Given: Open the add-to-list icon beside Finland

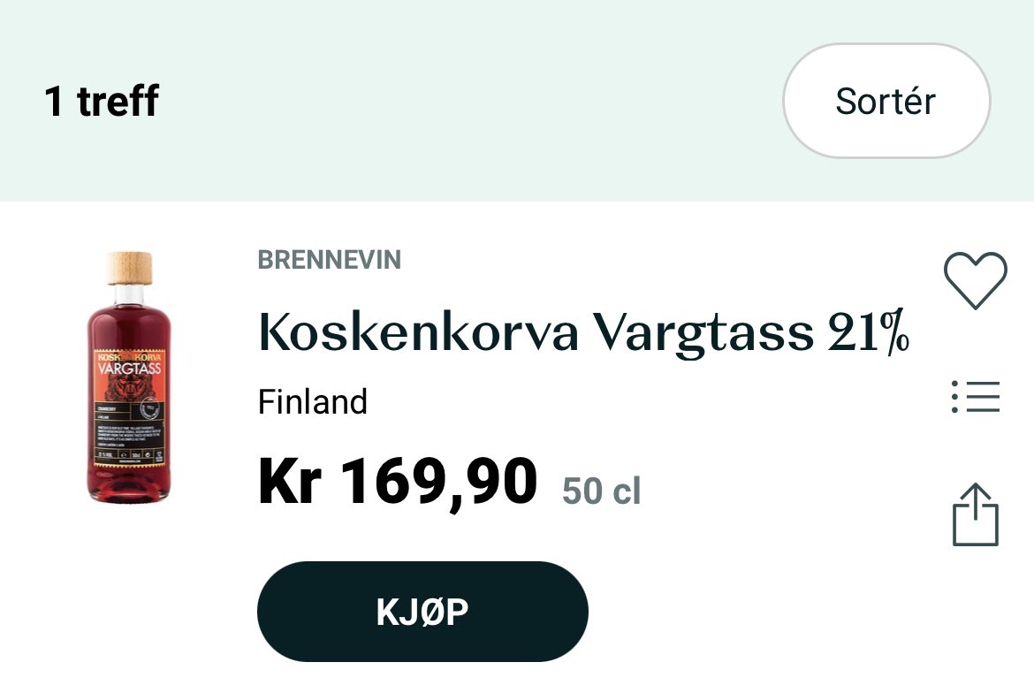Looking at the screenshot, I should (976, 397).
